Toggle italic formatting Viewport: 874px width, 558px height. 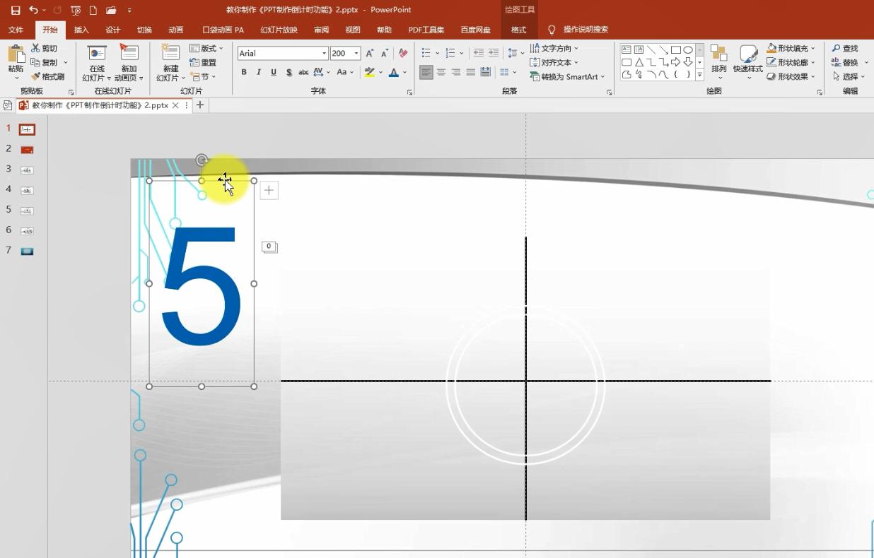click(x=259, y=72)
